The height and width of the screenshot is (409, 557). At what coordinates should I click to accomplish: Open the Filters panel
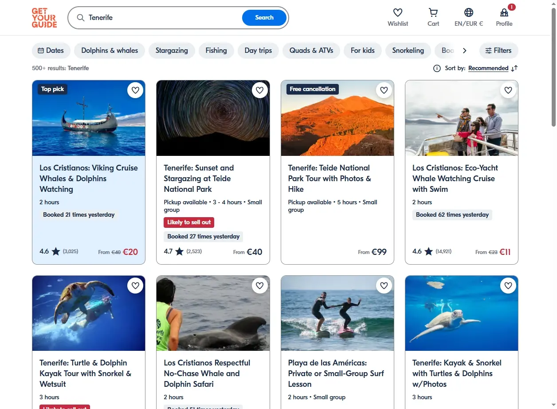pyautogui.click(x=498, y=51)
